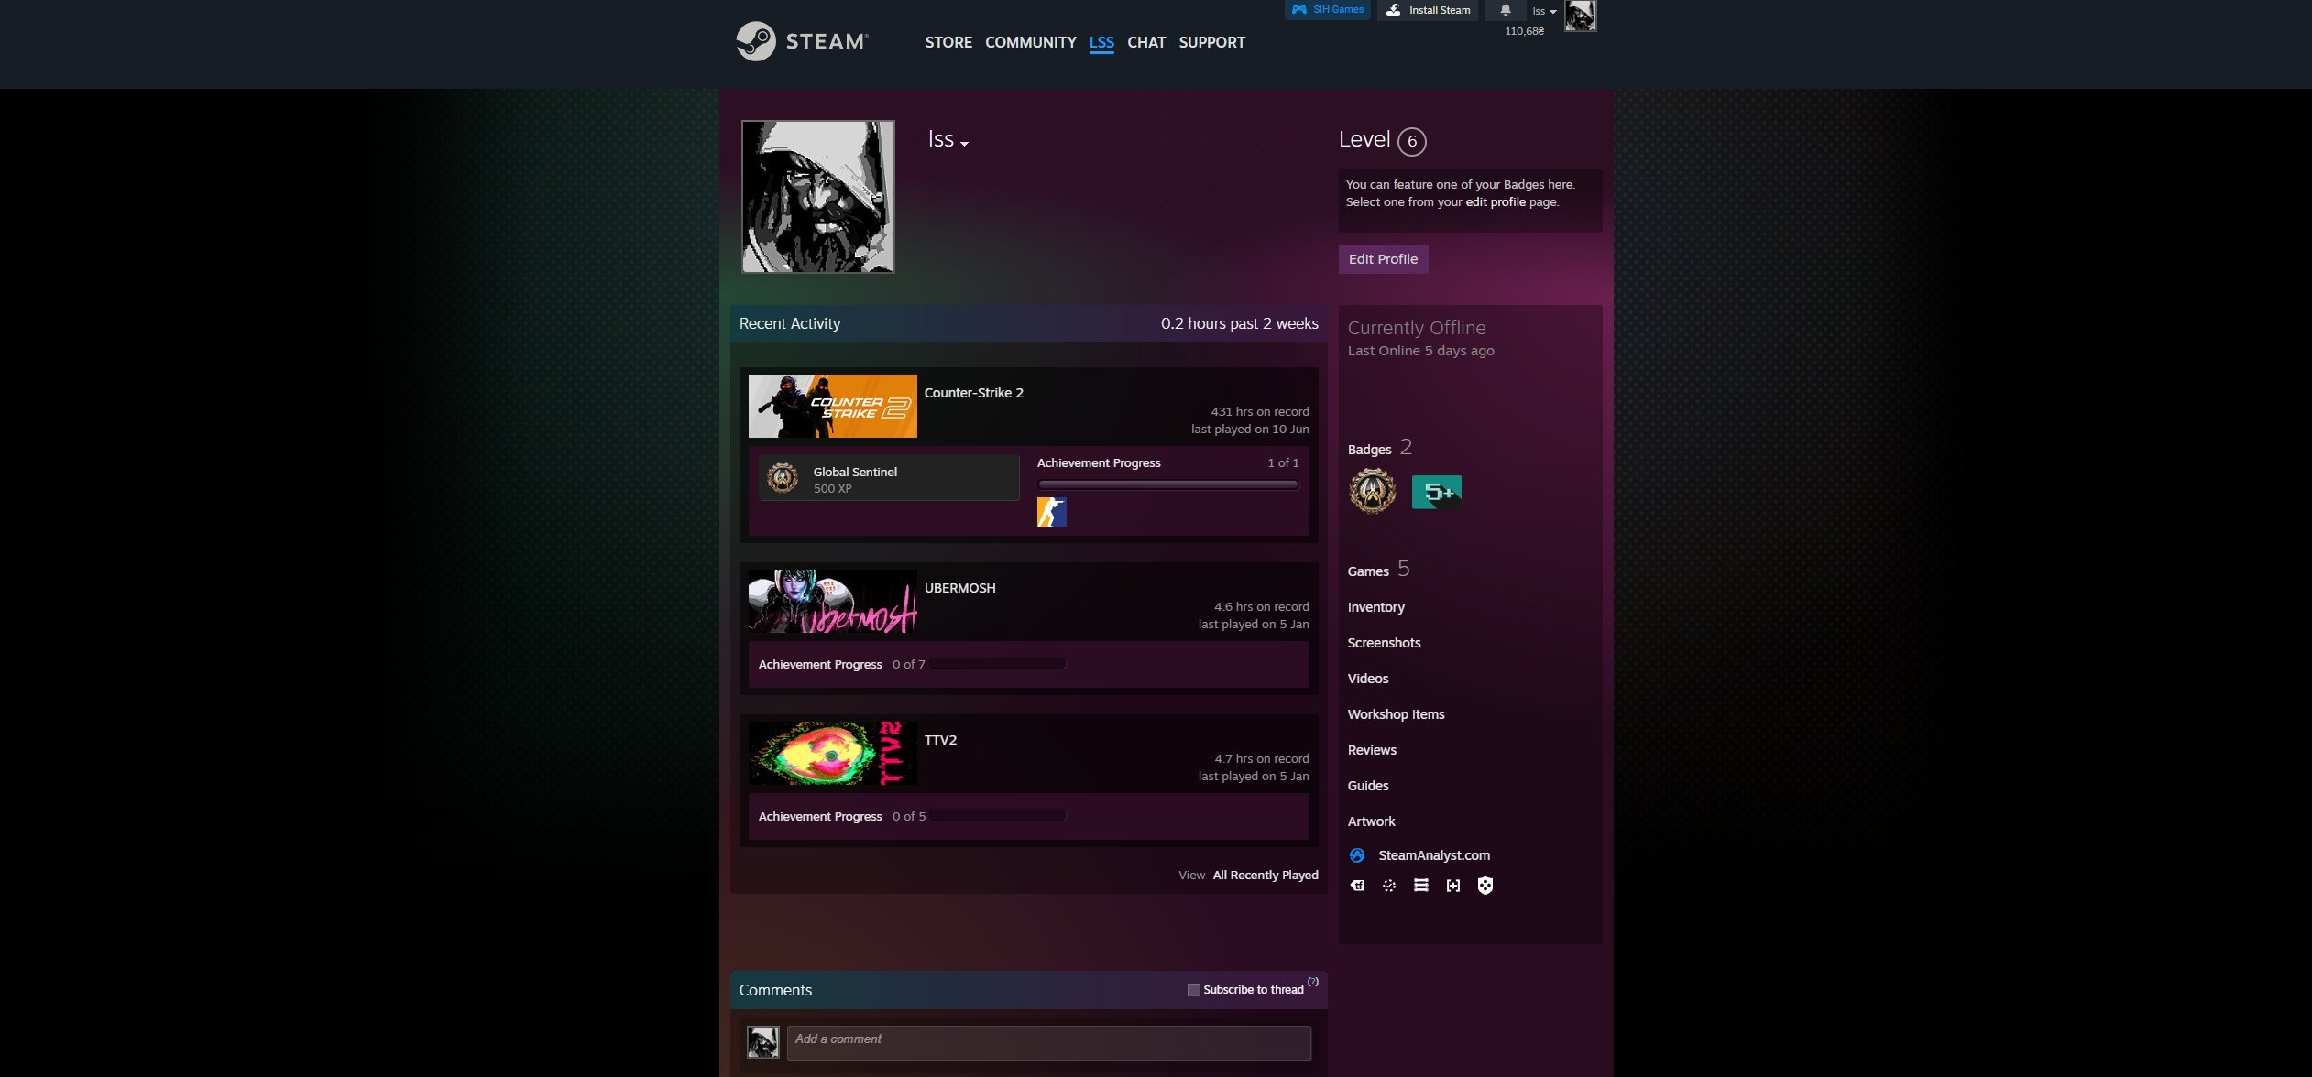This screenshot has height=1077, width=2312.
Task: Open the SteamAnalyst.com link
Action: pyautogui.click(x=1434, y=855)
